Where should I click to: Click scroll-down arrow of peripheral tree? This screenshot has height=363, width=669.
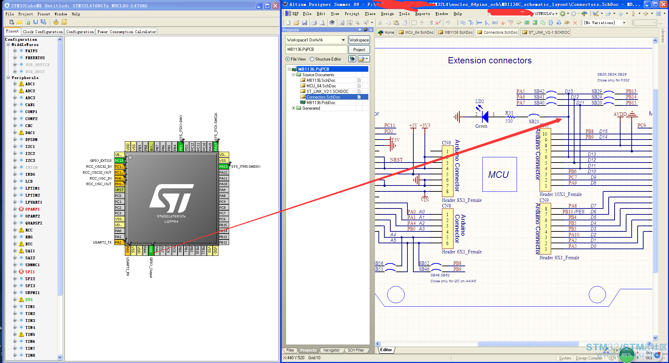(60, 357)
